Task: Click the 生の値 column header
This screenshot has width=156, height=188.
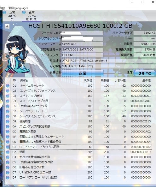Action: coord(146,80)
